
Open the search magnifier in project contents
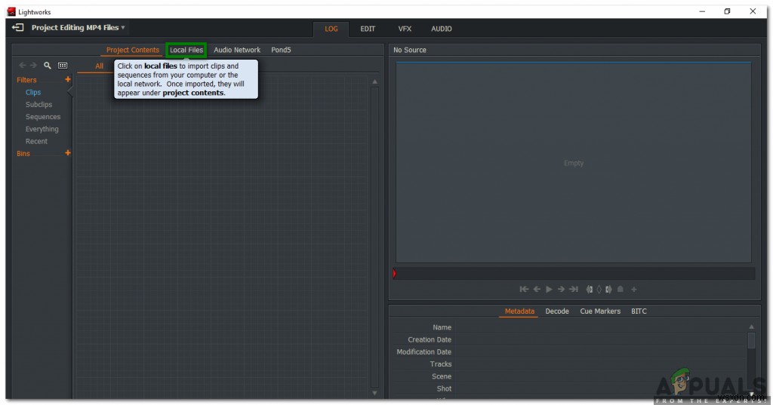pos(48,66)
